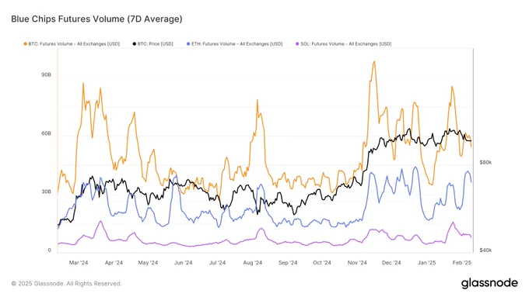Toggle the BTC: Price [USD] legend label
529x297 pixels.
[x=155, y=44]
